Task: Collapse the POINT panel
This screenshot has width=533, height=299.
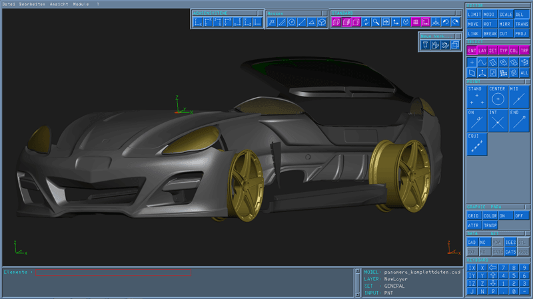Action: 527,82
